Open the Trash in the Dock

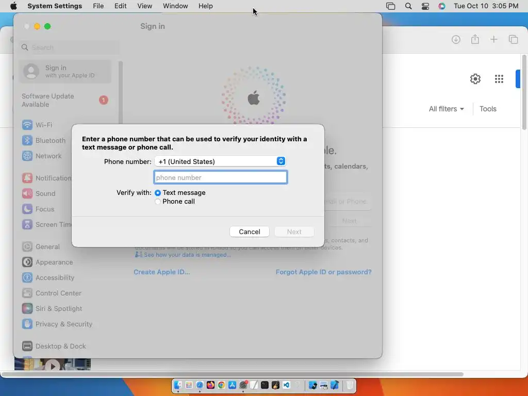350,385
